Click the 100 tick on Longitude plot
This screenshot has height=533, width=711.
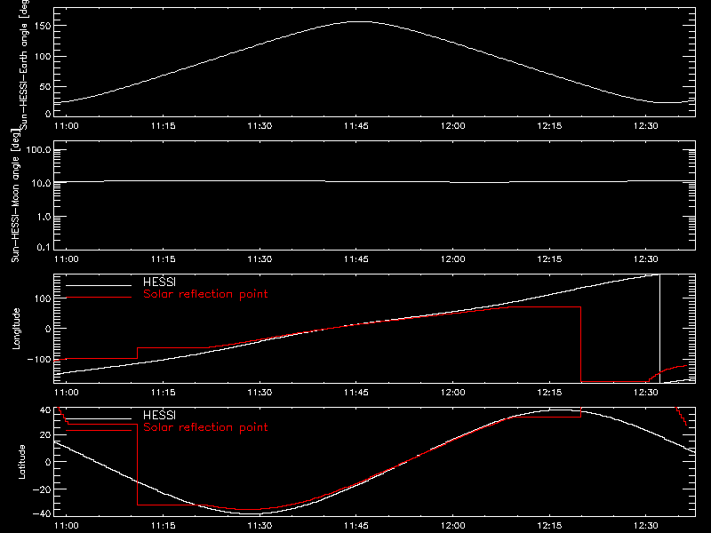(x=44, y=298)
